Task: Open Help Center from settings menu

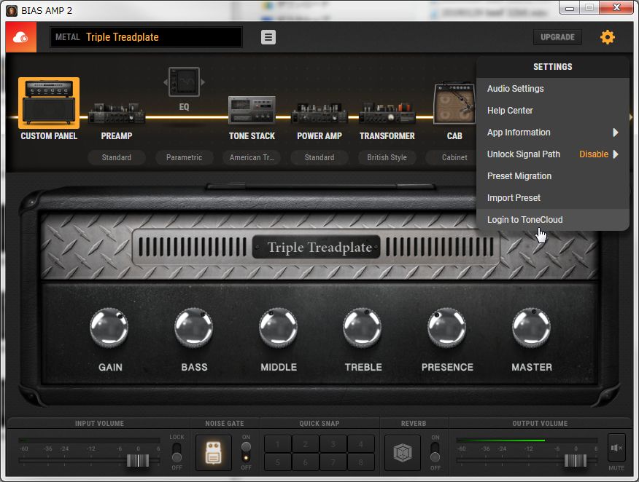Action: 553,111
